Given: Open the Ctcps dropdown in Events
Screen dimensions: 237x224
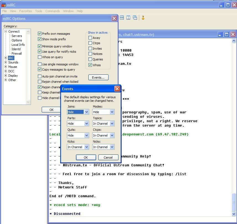Looking at the screenshot, I should (112, 135).
